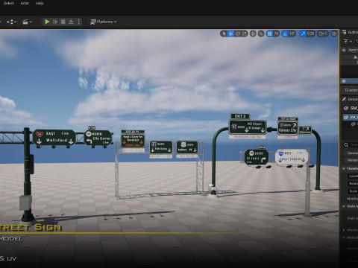Toggle scale snapping

[x=303, y=33]
